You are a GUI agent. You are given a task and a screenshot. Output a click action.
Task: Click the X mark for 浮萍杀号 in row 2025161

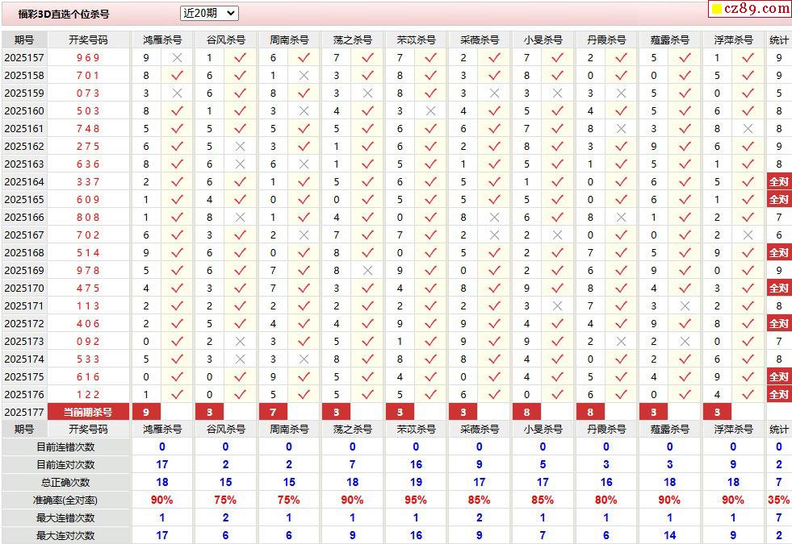coord(748,129)
